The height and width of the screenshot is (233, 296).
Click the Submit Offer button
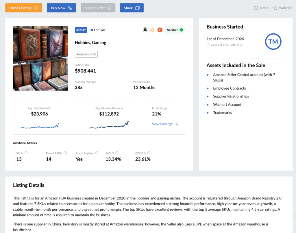(98, 8)
